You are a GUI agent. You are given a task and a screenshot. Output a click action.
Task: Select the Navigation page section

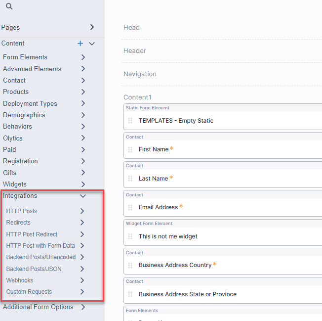click(x=140, y=74)
